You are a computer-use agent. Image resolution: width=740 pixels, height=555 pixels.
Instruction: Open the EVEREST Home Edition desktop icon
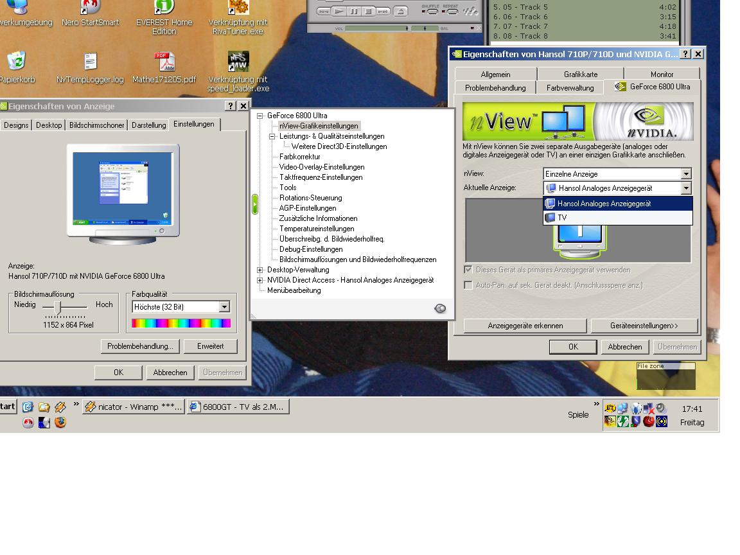tap(164, 18)
